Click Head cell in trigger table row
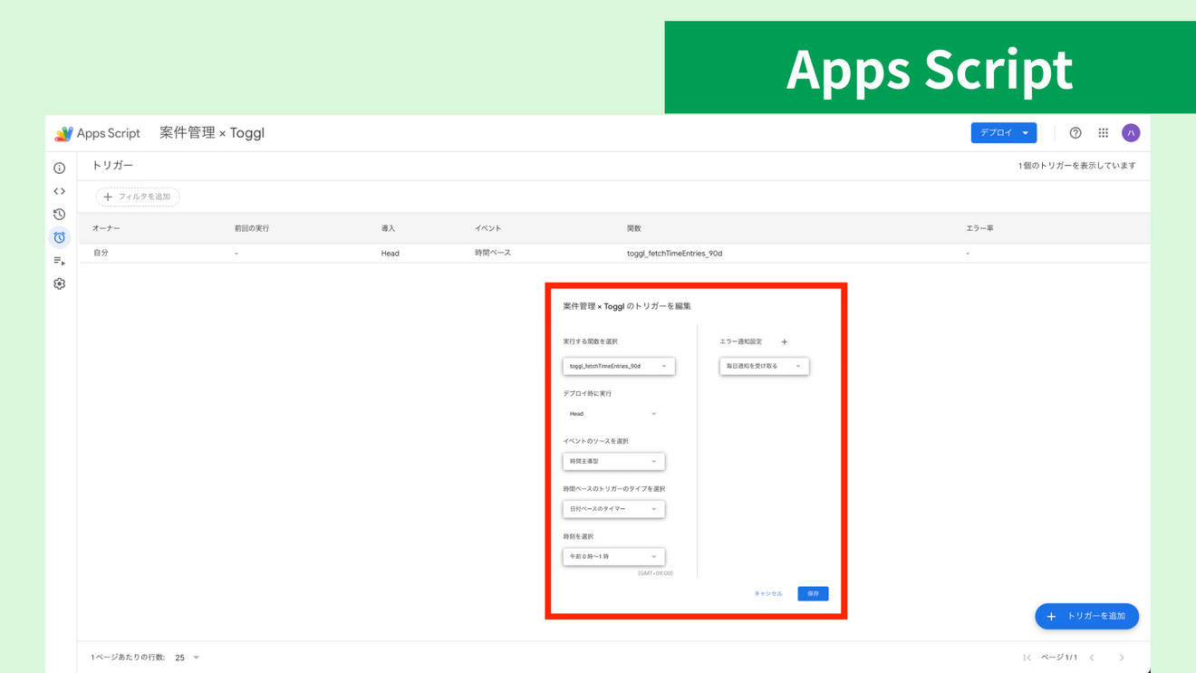1196x673 pixels. [390, 254]
